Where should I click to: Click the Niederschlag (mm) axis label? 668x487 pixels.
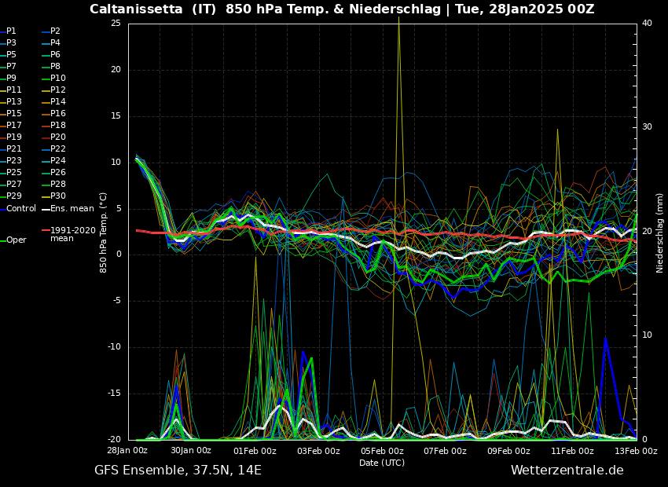pos(660,233)
